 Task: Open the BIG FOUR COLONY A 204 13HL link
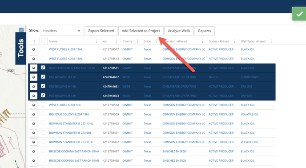point(69,114)
